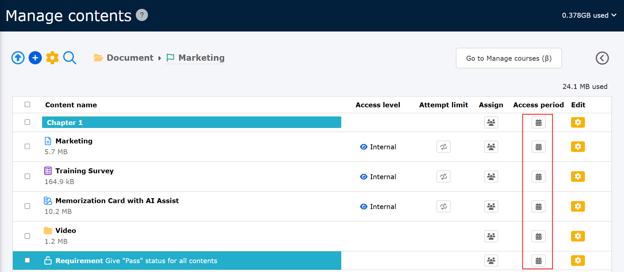The image size is (624, 272).
Task: Collapse panel with the left chevron circle
Action: point(602,58)
